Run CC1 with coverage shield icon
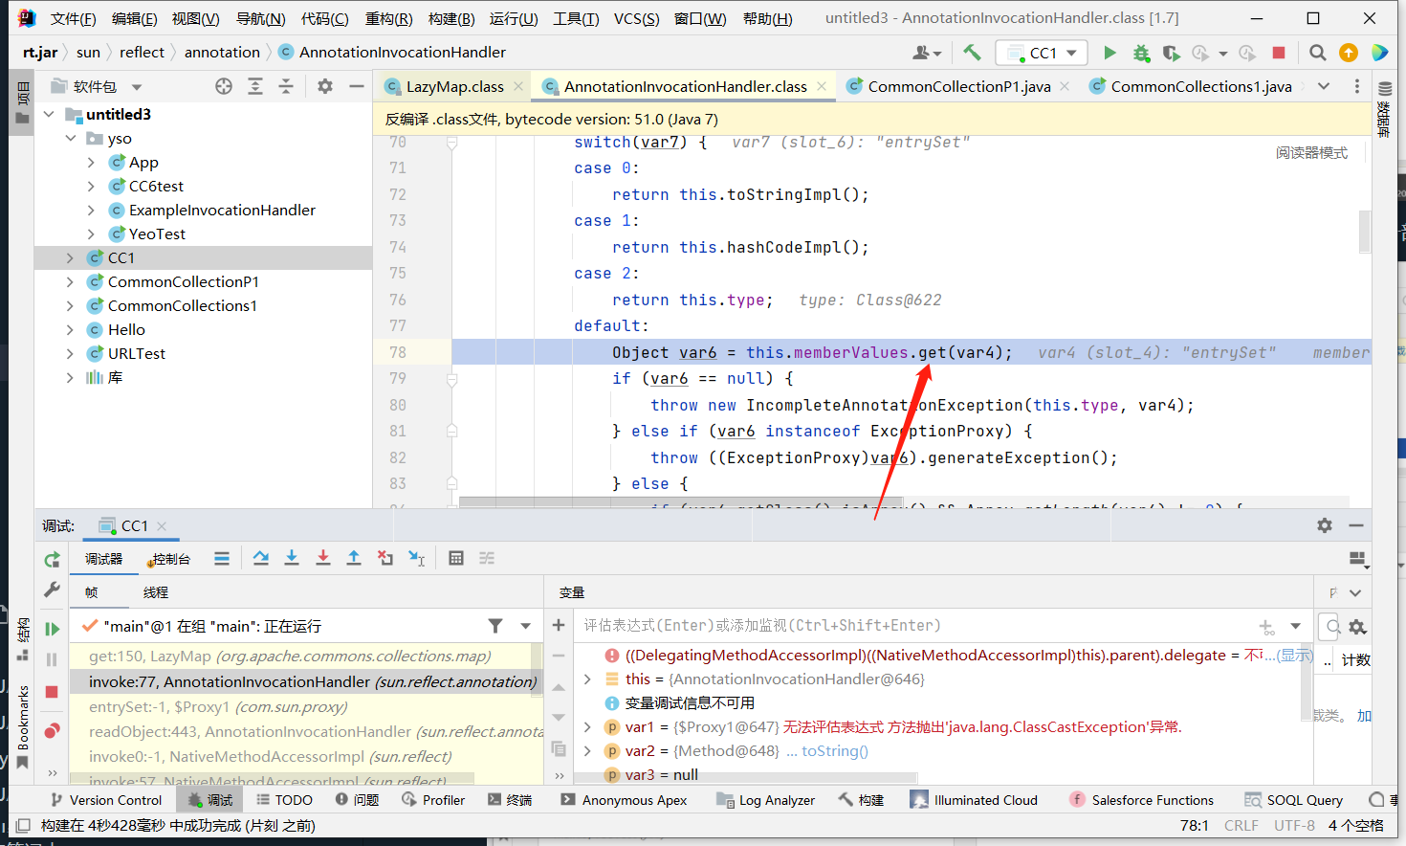 click(1171, 53)
